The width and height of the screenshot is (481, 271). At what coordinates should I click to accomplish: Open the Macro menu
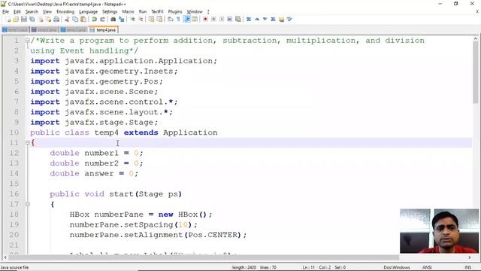[x=128, y=12]
